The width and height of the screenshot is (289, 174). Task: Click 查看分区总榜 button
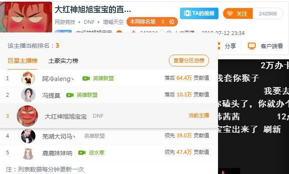pos(189,61)
